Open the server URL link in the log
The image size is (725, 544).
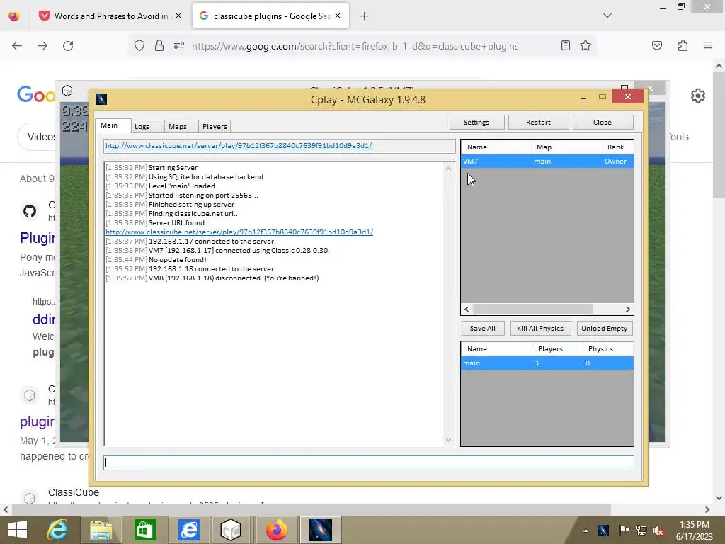click(x=239, y=232)
